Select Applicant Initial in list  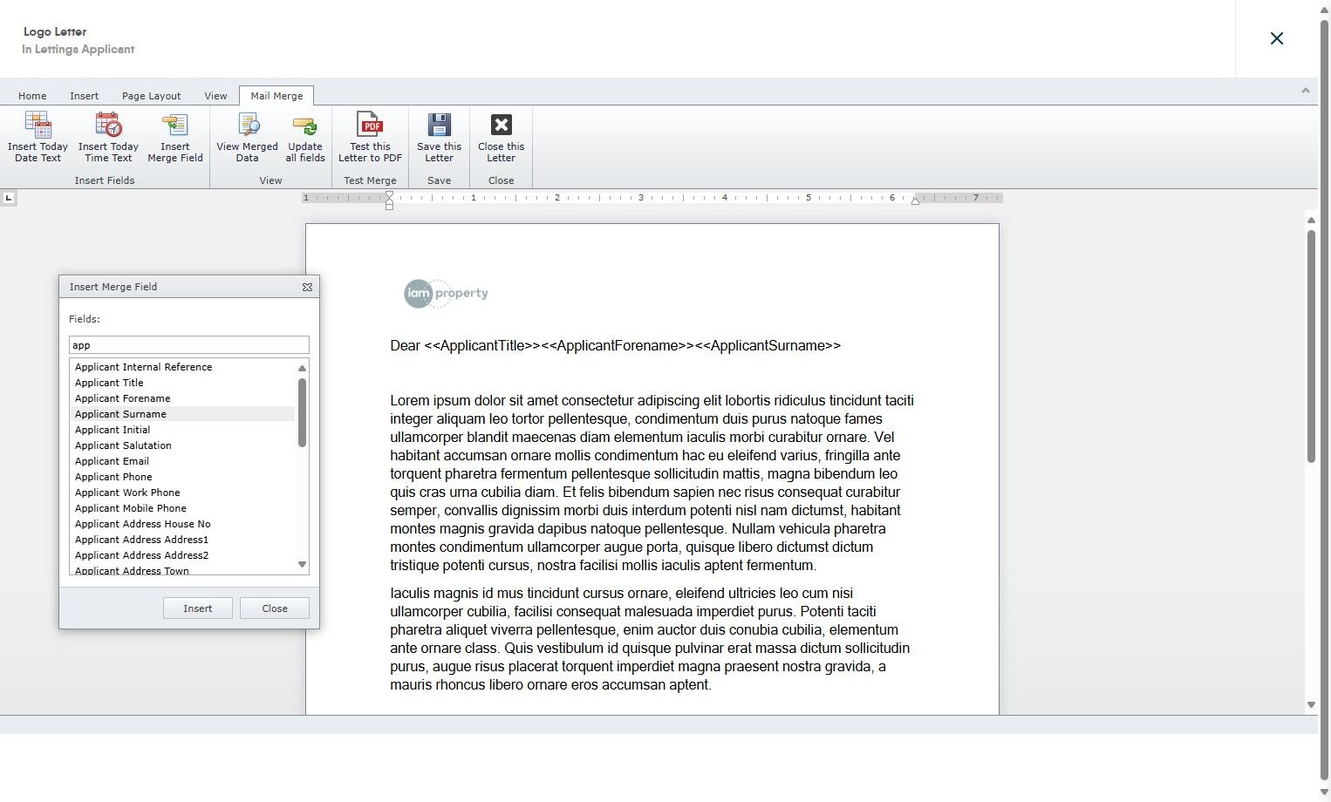point(182,430)
